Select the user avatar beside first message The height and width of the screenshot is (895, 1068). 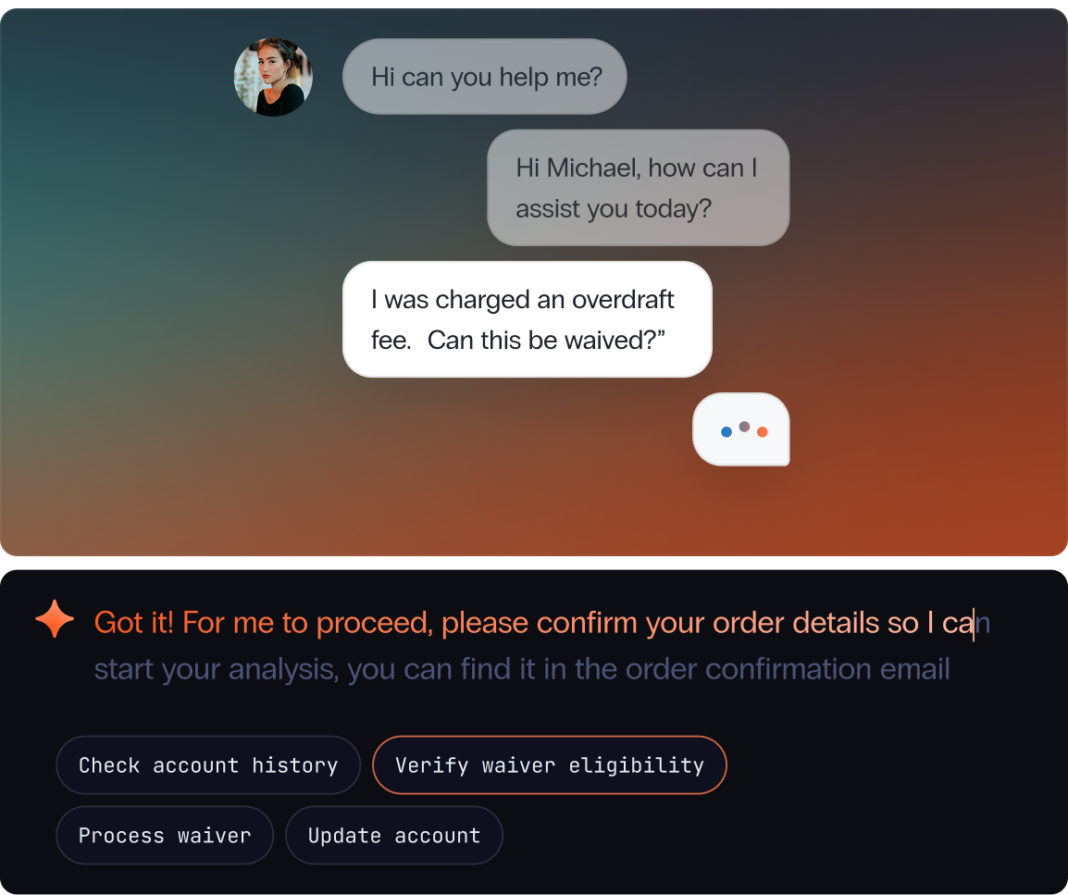click(x=273, y=77)
